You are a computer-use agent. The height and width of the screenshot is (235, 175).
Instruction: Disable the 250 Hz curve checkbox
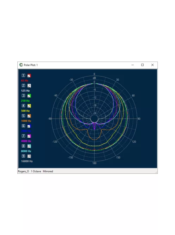tap(29, 96)
